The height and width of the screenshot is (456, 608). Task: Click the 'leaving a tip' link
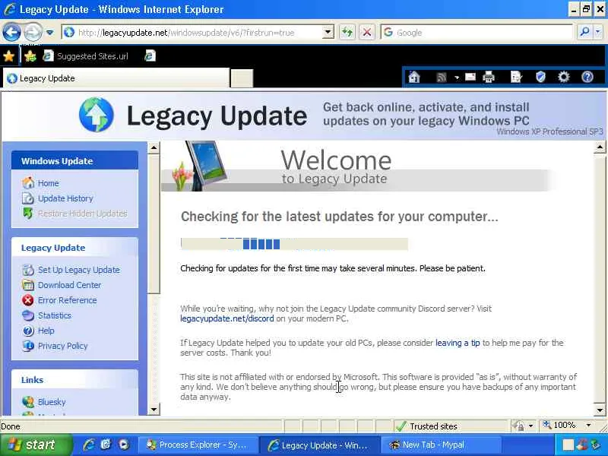[458, 343]
